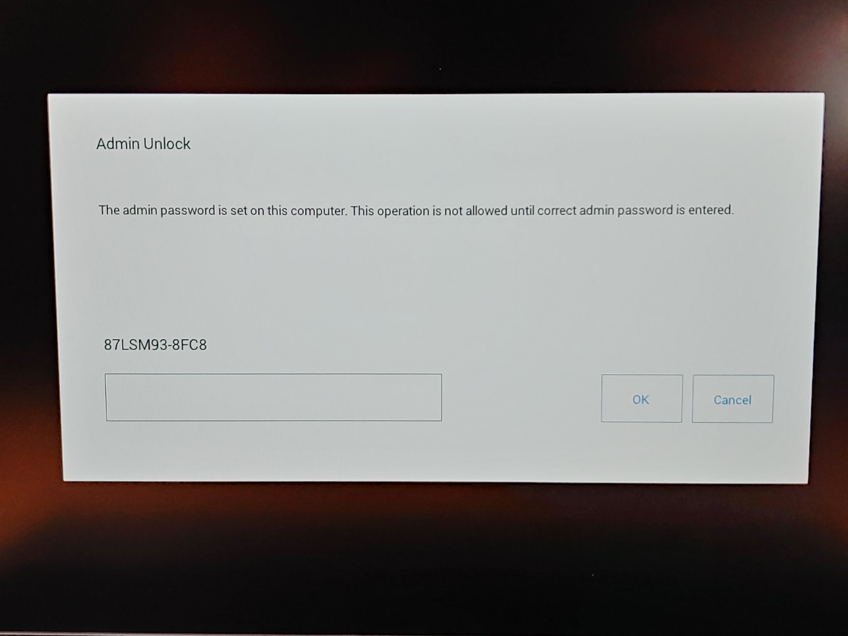This screenshot has width=848, height=636.
Task: Choose OK next to the Cancel button
Action: tap(641, 399)
